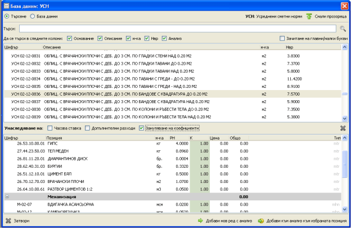This screenshot has width=351, height=228.
Task: Click the "Описание" column header
Action: tap(52, 47)
